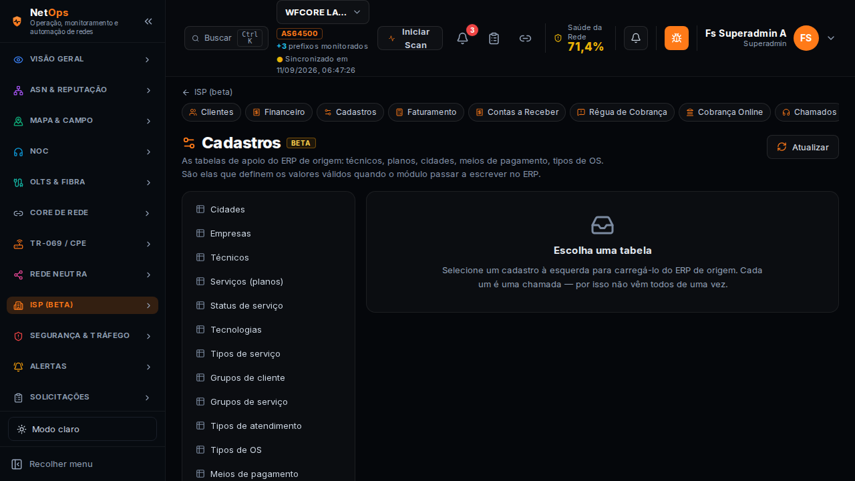Expand the TR-069 / CPE section
The height and width of the screenshot is (481, 855).
coord(82,244)
